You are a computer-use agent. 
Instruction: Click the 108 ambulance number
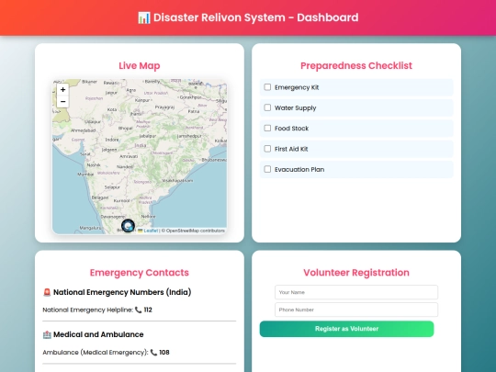(164, 353)
